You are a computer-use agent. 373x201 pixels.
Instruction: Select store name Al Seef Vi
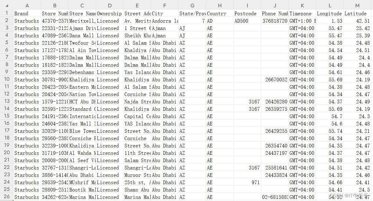pyautogui.click(x=82, y=160)
